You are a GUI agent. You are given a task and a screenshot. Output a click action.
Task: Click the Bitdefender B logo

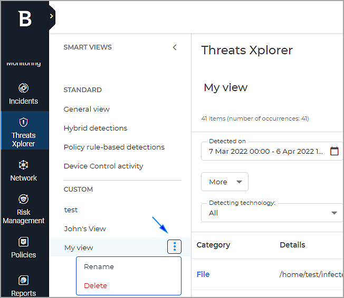[x=24, y=19]
